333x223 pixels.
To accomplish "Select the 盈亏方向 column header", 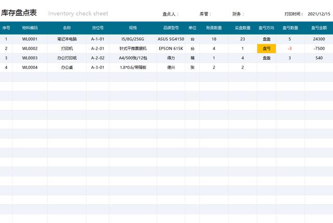I will click(x=266, y=27).
